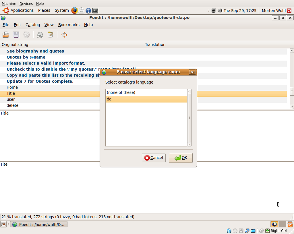Open the Bookmarks menu

[69, 25]
